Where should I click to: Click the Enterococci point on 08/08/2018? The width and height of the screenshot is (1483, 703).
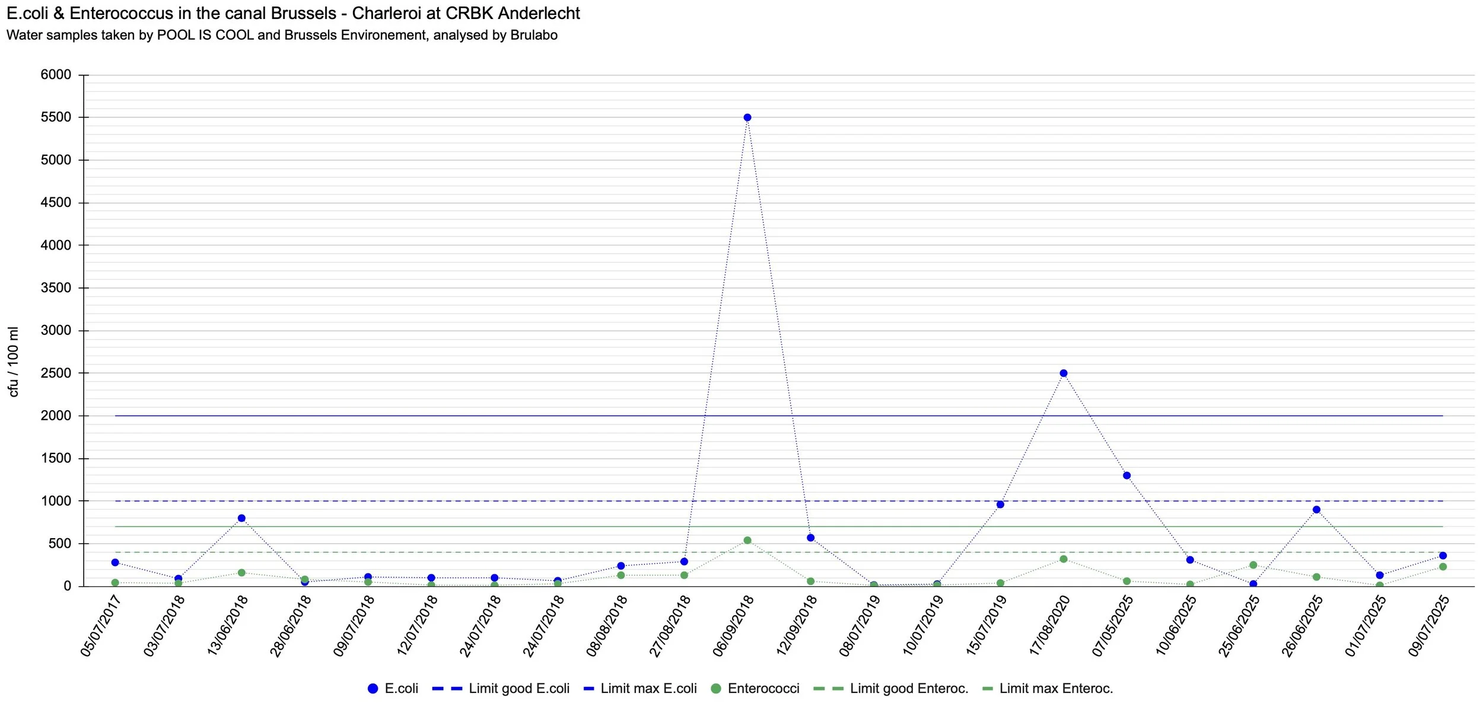pyautogui.click(x=621, y=575)
